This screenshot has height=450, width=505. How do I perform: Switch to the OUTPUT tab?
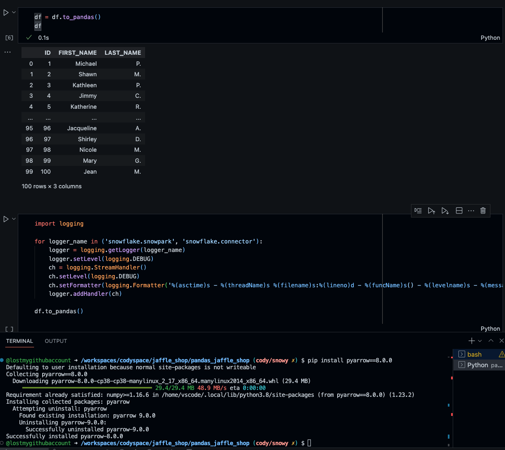[x=56, y=341]
